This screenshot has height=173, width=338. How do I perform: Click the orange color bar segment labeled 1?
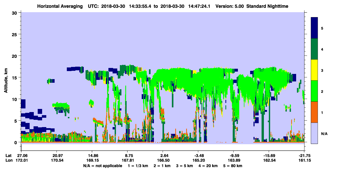(314, 112)
